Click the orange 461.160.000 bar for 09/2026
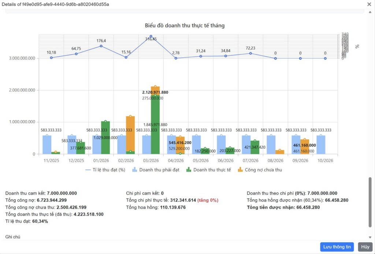375x254 pixels. coord(305,147)
